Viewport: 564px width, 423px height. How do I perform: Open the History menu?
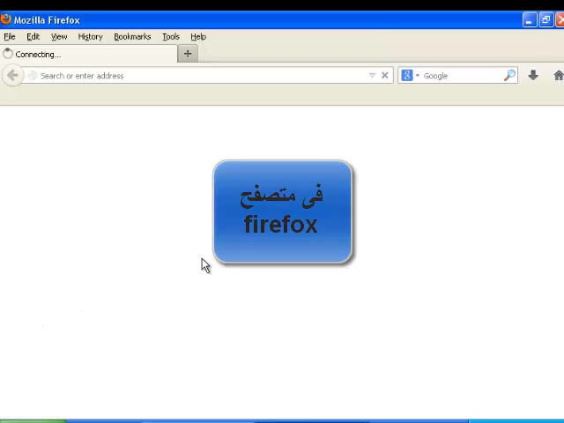click(x=90, y=37)
